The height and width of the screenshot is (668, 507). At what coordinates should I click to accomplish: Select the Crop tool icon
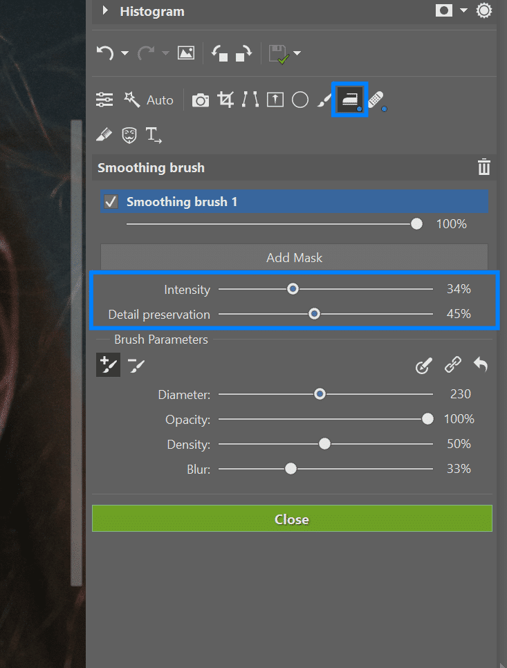tap(225, 100)
